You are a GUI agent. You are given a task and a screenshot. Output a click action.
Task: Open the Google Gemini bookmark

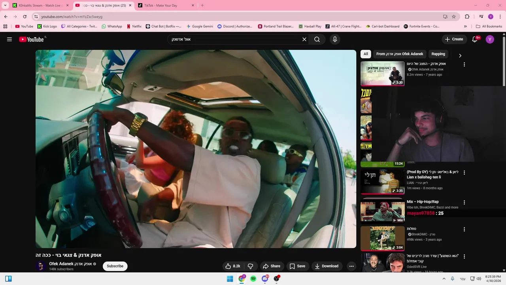tap(200, 27)
